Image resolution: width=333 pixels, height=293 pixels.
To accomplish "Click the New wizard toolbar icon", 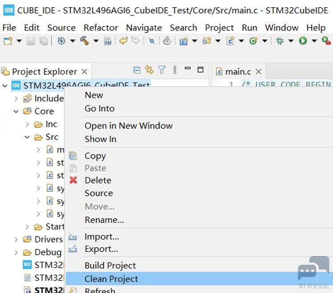I will (x=8, y=41).
